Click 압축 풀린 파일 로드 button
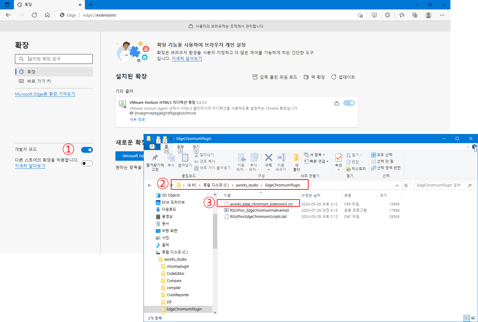The width and height of the screenshot is (478, 322). 275,77
